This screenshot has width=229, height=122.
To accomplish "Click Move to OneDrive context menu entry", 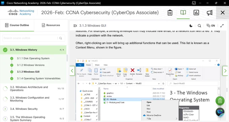I will tap(154, 115).
